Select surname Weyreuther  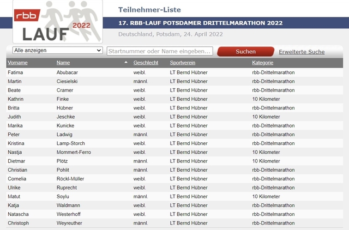tap(69, 223)
